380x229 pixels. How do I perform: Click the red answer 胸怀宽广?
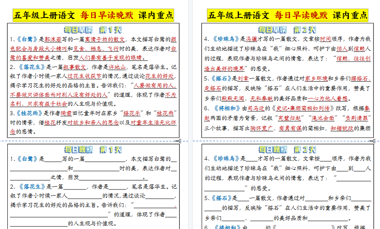click(261, 128)
